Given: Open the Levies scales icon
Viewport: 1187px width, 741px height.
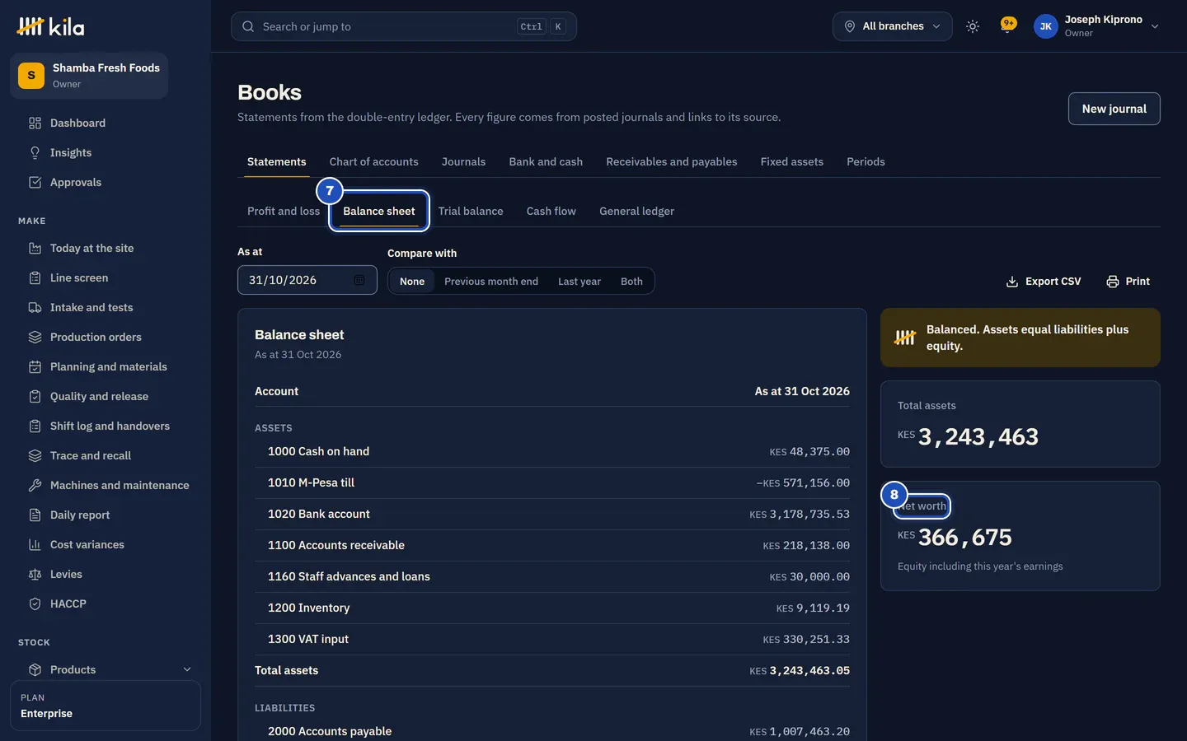Looking at the screenshot, I should pyautogui.click(x=35, y=574).
